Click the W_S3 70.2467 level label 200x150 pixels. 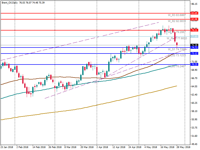[176, 66]
